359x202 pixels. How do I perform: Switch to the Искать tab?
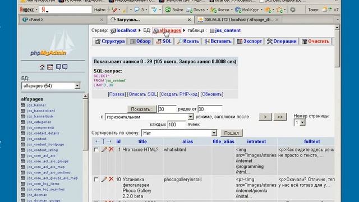coord(188,41)
